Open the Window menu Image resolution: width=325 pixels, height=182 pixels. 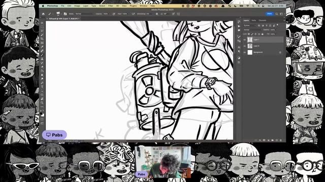tap(143, 6)
